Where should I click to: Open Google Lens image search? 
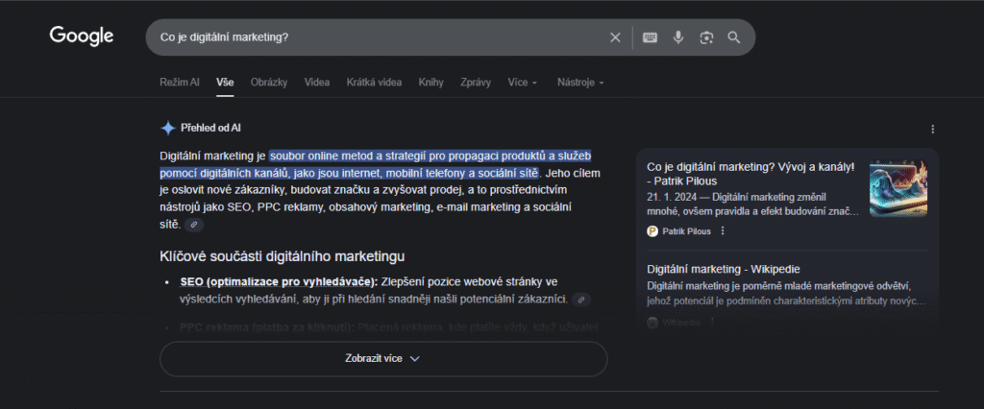706,37
